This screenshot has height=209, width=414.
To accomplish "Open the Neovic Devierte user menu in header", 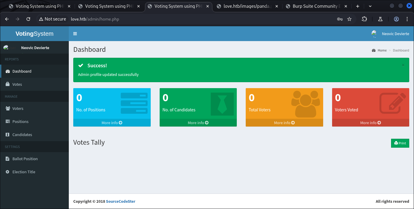I will [x=390, y=34].
